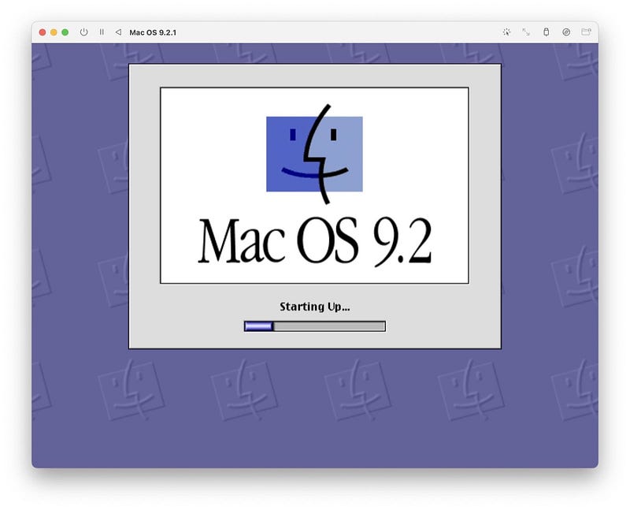630x510 pixels.
Task: Click the power button in VM toolbar
Action: pyautogui.click(x=83, y=32)
